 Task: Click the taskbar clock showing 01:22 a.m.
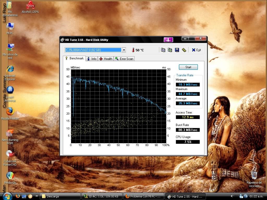click(256, 196)
